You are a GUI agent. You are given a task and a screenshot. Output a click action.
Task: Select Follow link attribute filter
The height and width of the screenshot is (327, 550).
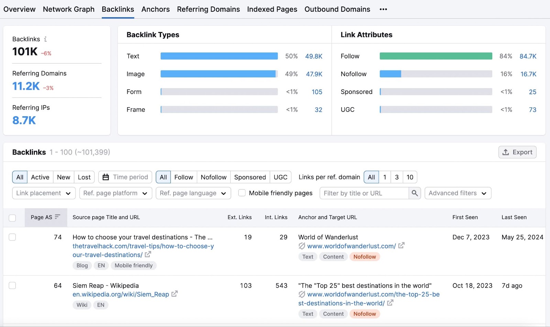click(184, 177)
